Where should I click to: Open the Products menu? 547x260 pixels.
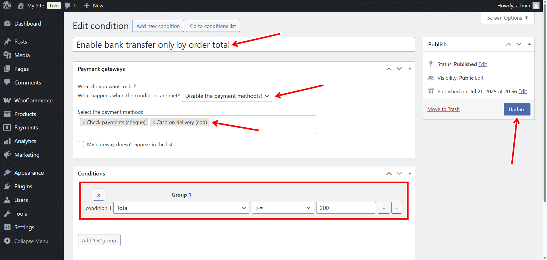[x=32, y=114]
